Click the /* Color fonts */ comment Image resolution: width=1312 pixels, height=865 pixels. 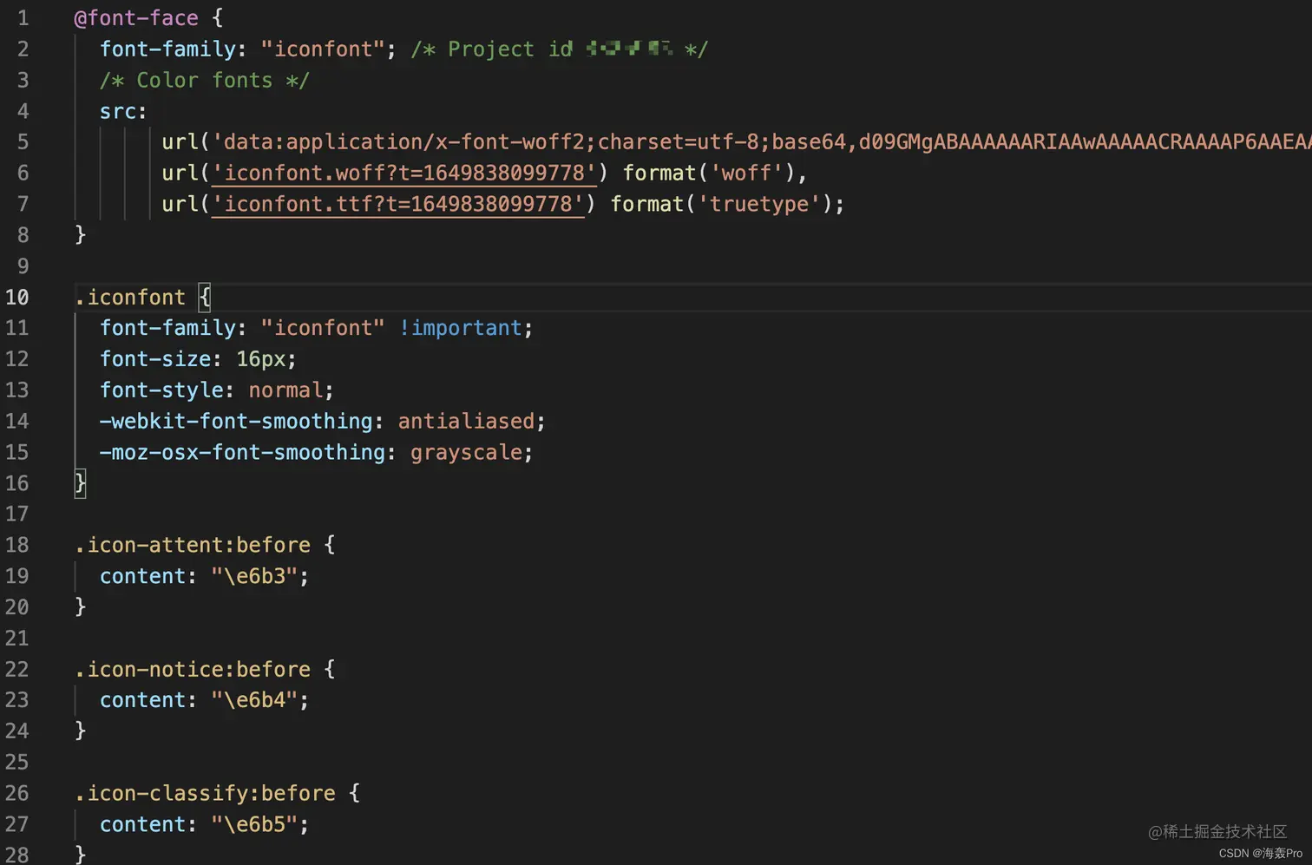(x=205, y=81)
